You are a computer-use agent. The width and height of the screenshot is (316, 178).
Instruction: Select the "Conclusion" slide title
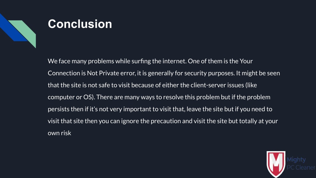pyautogui.click(x=80, y=24)
